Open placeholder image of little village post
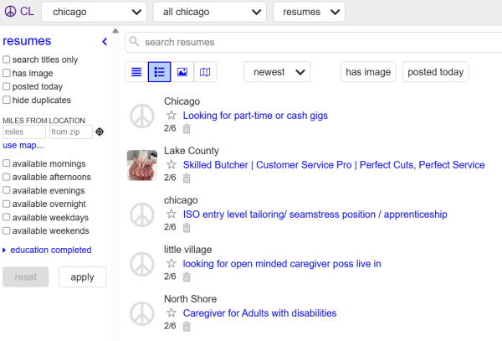 tap(142, 265)
